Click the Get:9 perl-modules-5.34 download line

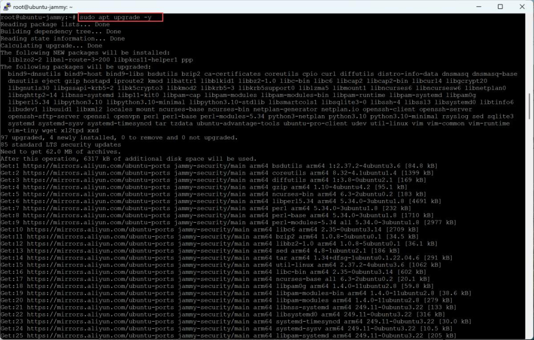[x=228, y=223]
